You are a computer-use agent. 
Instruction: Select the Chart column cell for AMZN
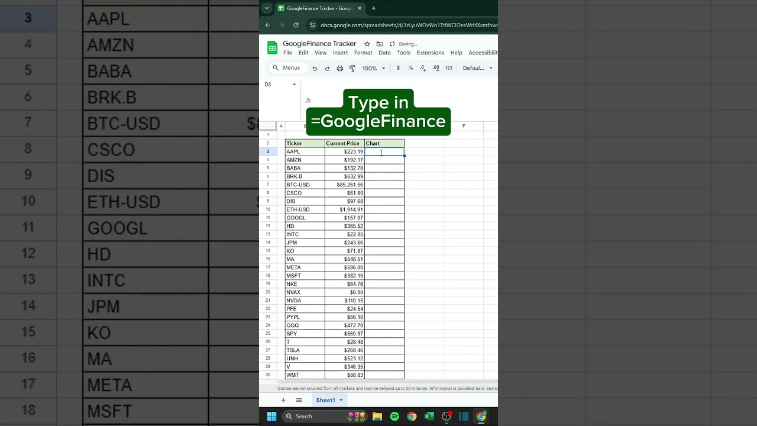(384, 160)
